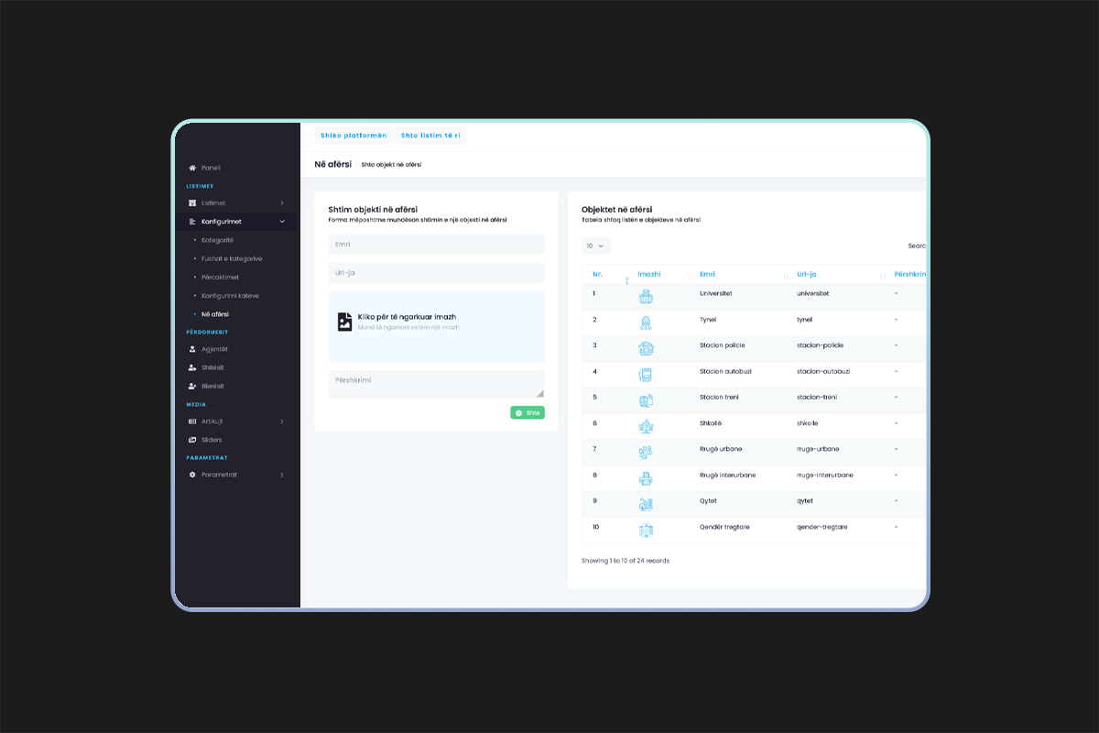
Task: Click the Universitet row image icon
Action: [x=646, y=296]
